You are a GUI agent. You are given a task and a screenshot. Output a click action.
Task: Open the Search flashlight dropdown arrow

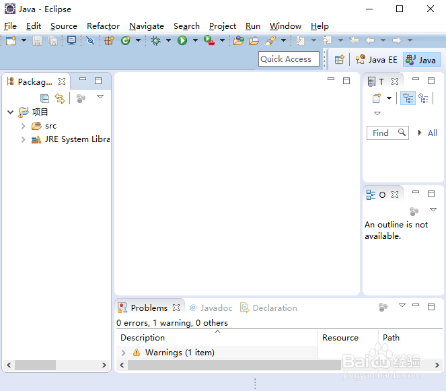[283, 40]
